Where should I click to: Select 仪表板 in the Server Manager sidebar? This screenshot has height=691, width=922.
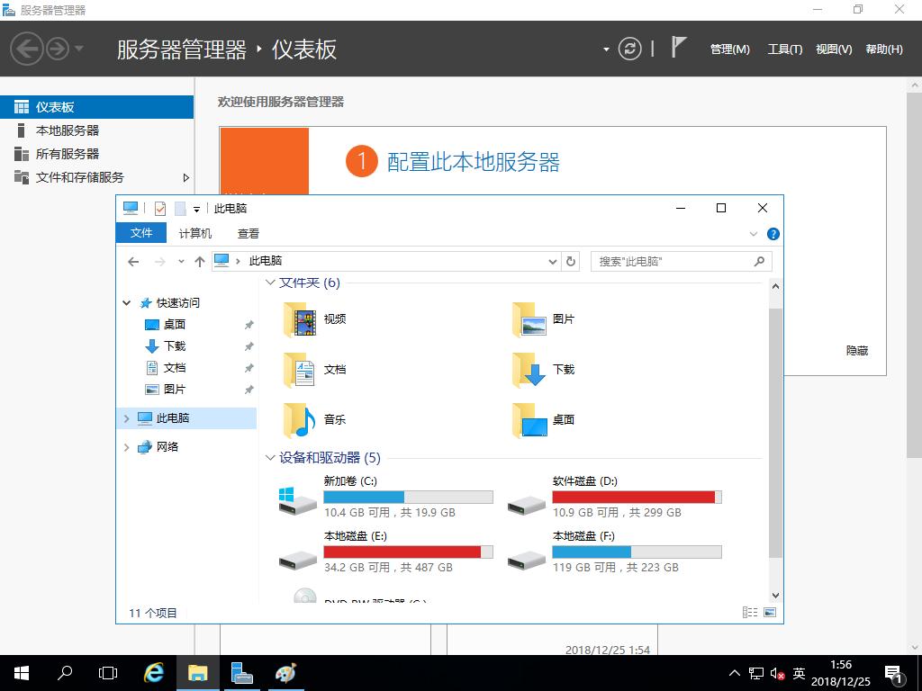[x=54, y=106]
